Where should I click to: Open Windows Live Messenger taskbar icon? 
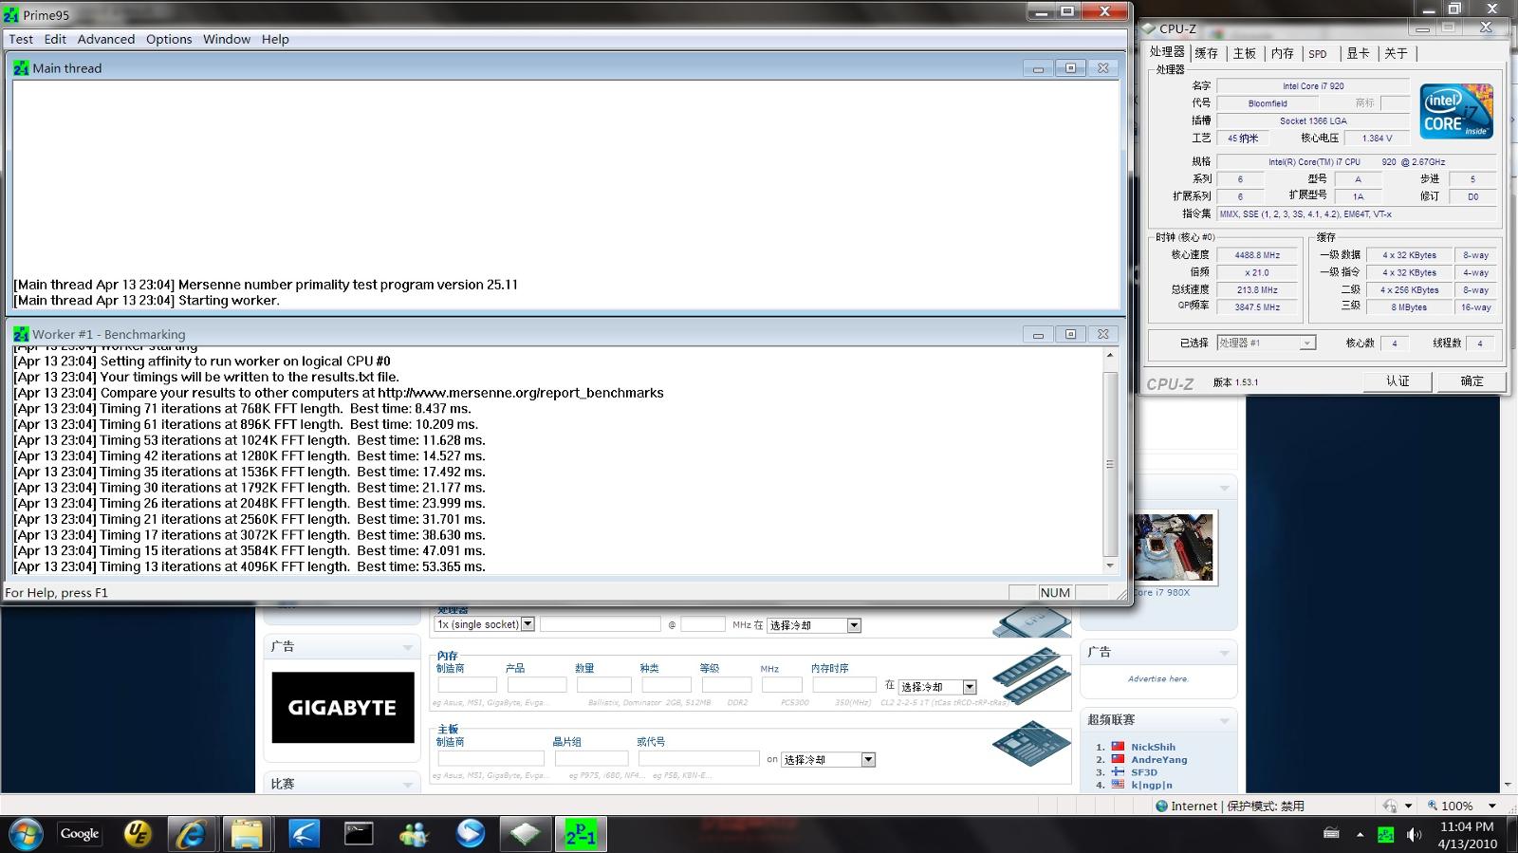[415, 834]
